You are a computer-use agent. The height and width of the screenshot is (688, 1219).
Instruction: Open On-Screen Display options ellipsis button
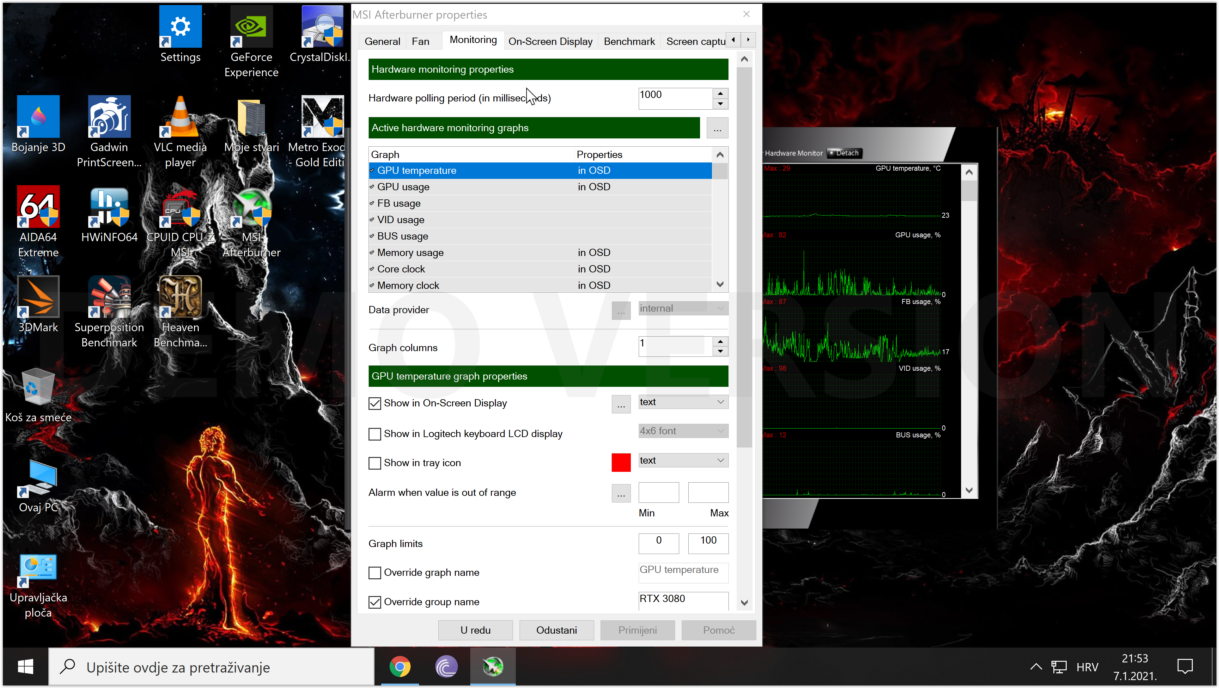tap(621, 404)
